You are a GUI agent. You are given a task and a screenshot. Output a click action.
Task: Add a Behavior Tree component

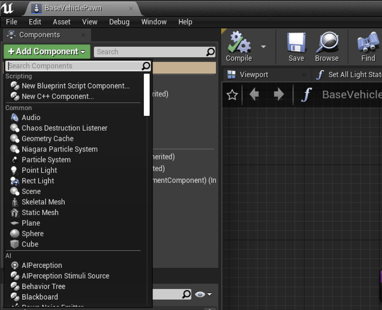(x=43, y=286)
